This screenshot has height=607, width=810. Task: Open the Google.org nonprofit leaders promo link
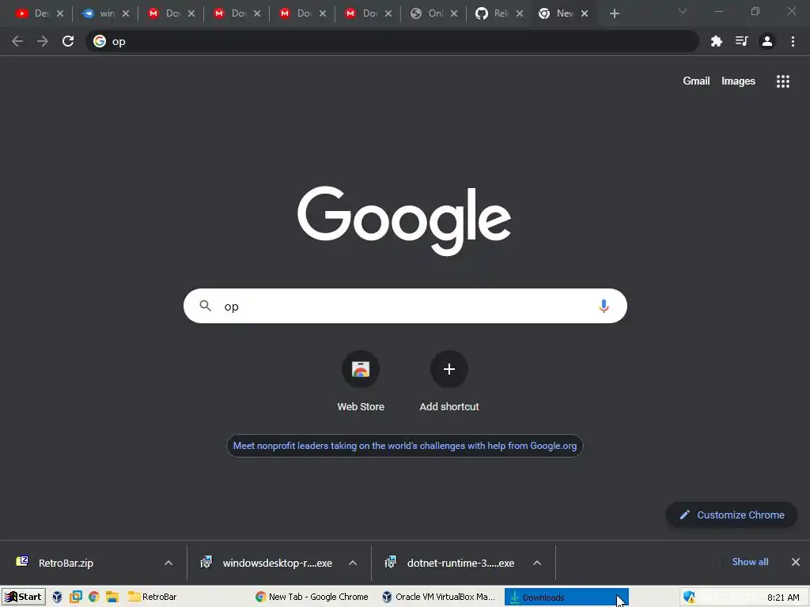404,446
